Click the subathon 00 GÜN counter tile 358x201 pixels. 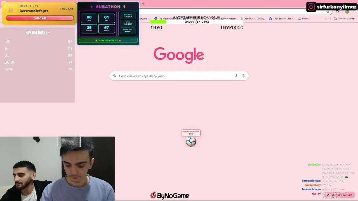click(x=89, y=18)
